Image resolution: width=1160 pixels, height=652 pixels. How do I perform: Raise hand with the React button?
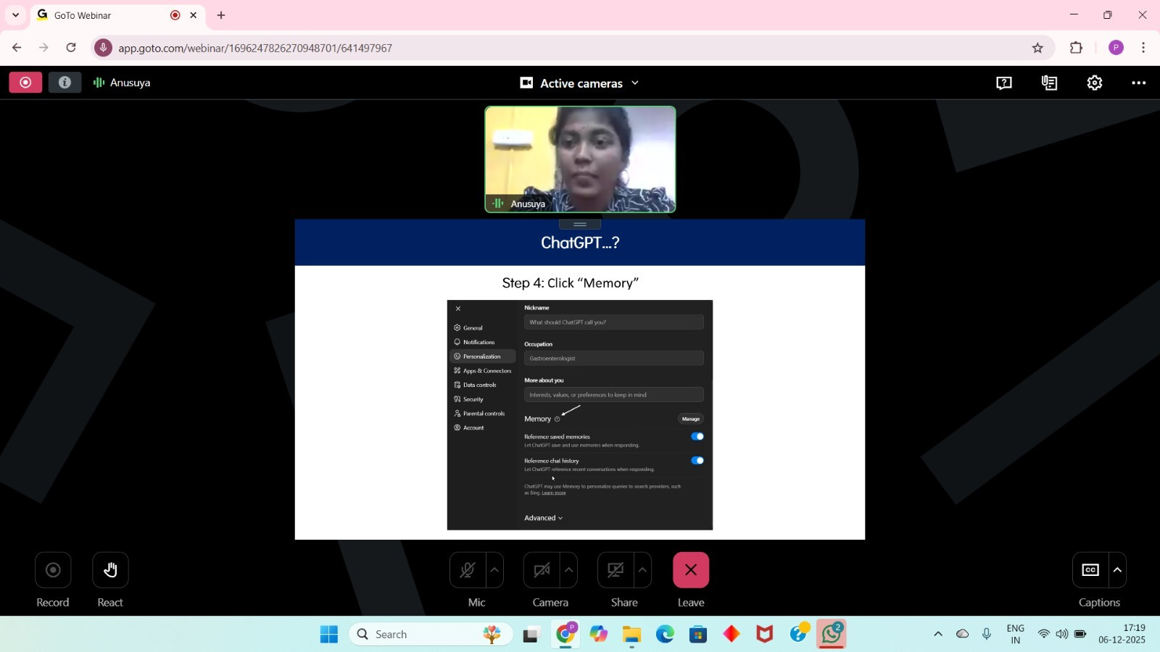click(x=110, y=570)
